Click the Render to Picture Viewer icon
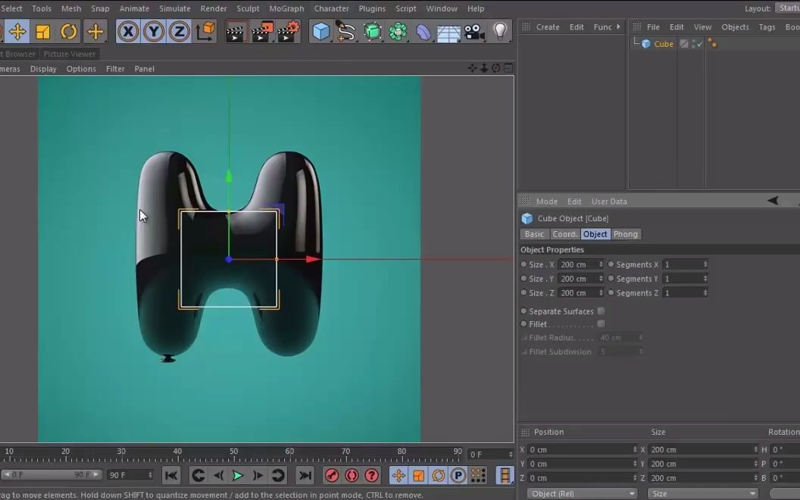This screenshot has height=500, width=800. click(262, 32)
